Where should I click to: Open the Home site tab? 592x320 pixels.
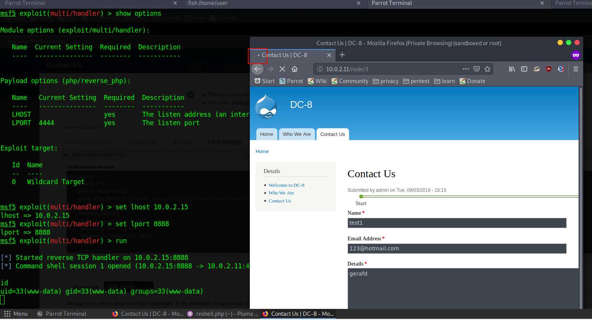(267, 134)
